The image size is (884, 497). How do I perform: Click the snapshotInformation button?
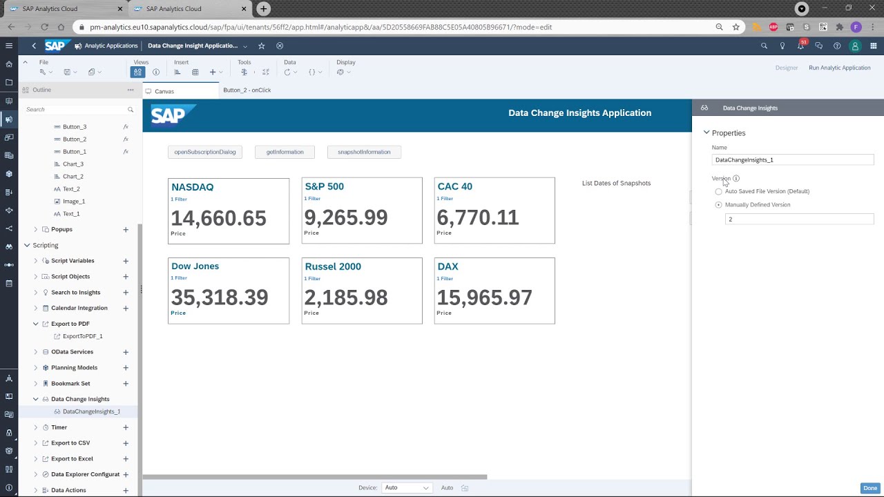(364, 152)
